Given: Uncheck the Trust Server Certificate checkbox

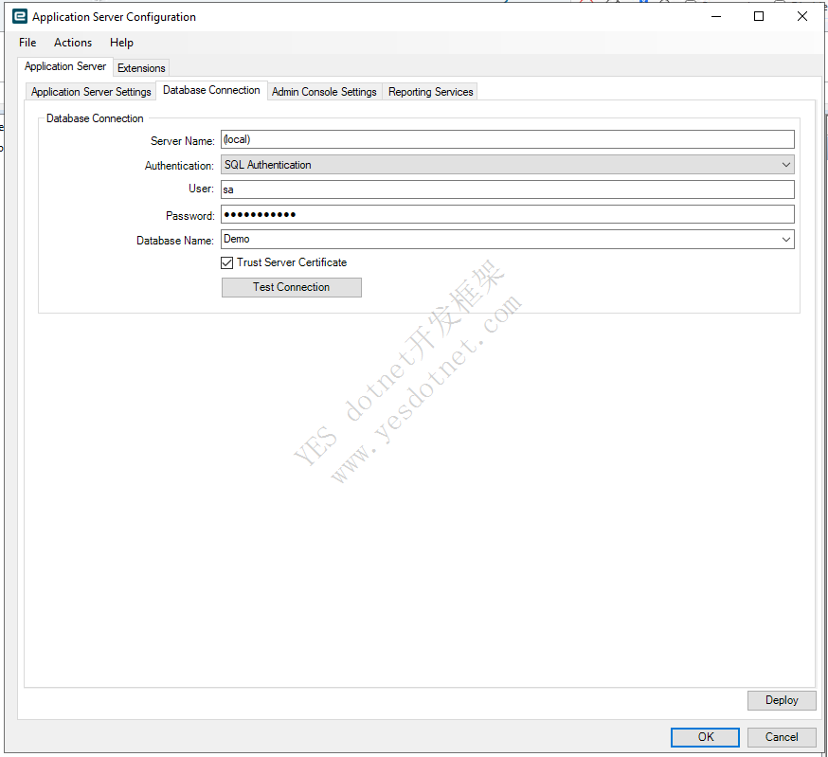Looking at the screenshot, I should pyautogui.click(x=227, y=262).
